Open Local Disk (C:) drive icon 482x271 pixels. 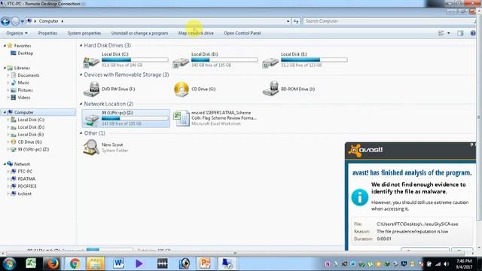coord(91,62)
